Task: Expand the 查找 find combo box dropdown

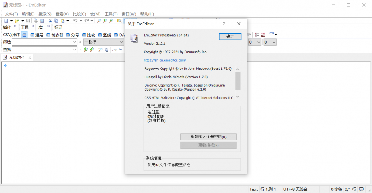Action: (x=74, y=50)
